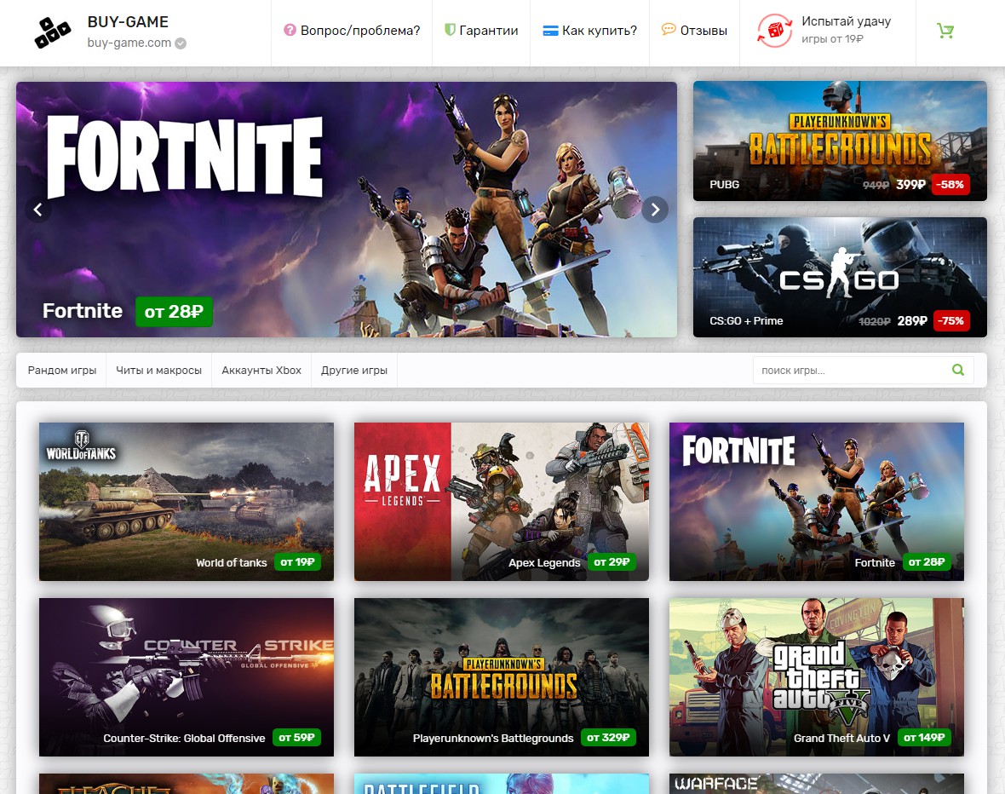
Task: Click the Apex Legends card caption
Action: click(x=544, y=562)
